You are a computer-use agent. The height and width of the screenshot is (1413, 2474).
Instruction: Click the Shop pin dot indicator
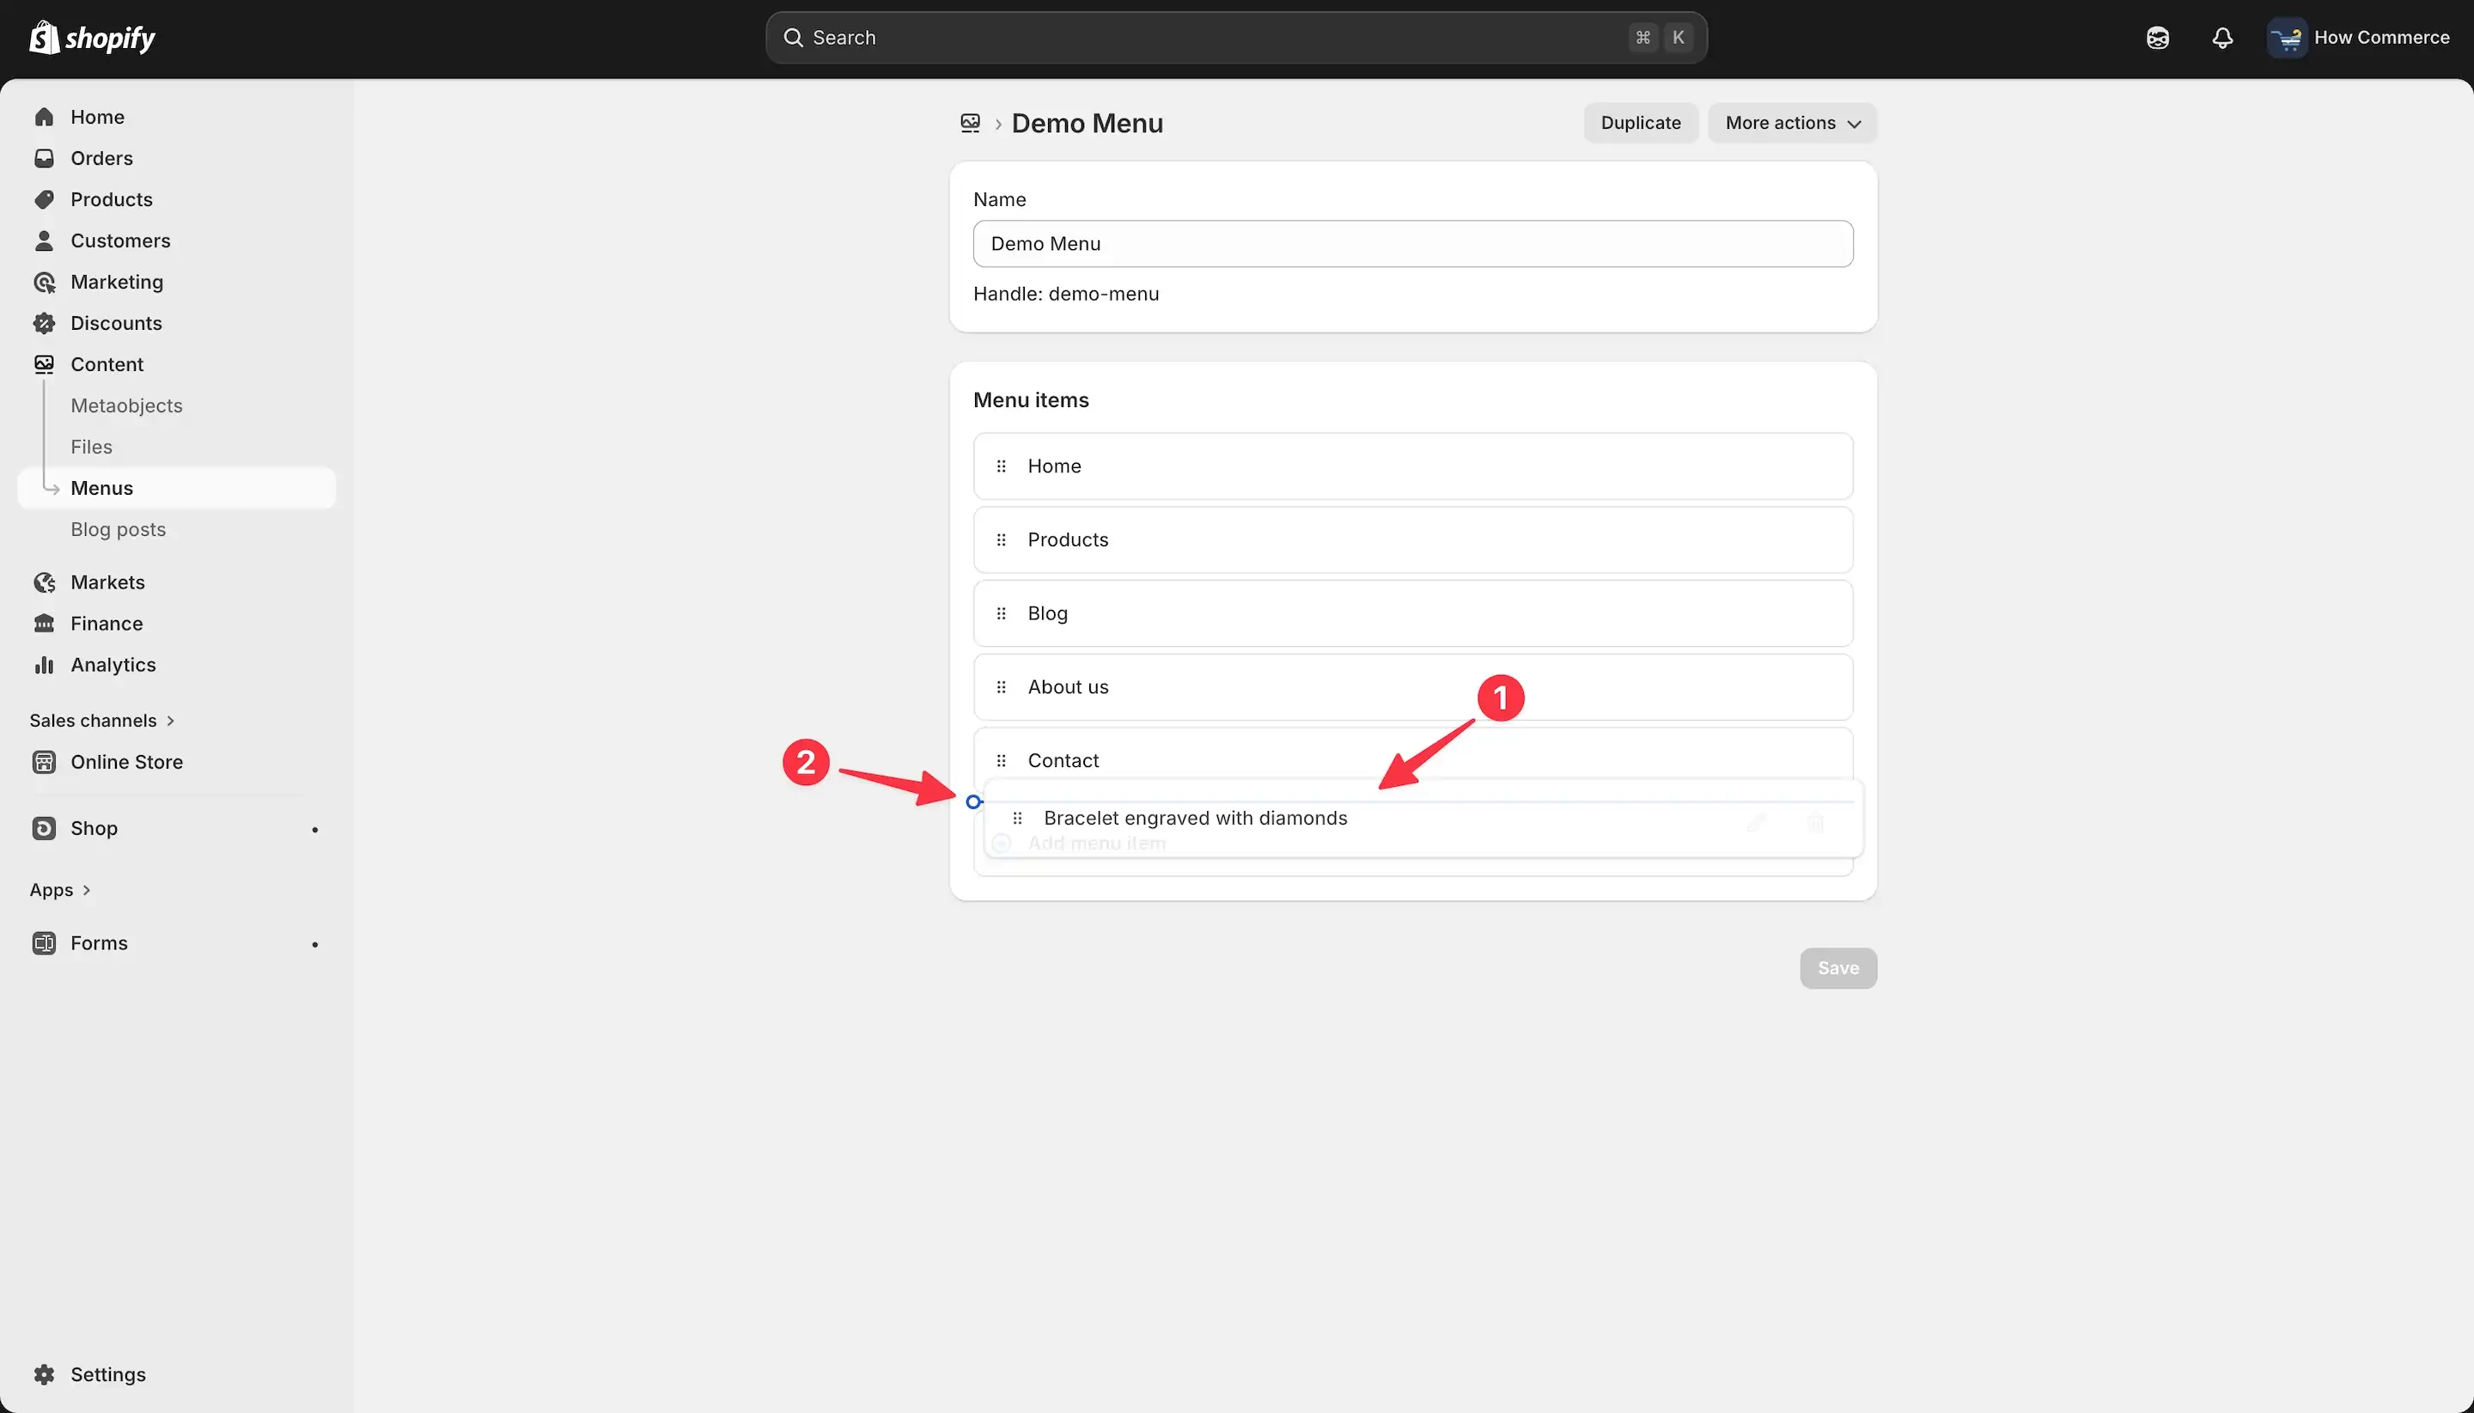point(314,830)
